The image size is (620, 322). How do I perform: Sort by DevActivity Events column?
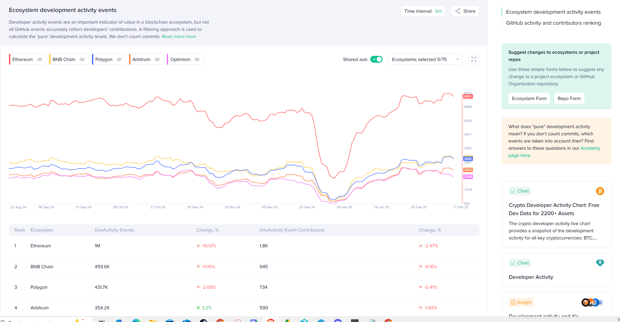coord(114,230)
